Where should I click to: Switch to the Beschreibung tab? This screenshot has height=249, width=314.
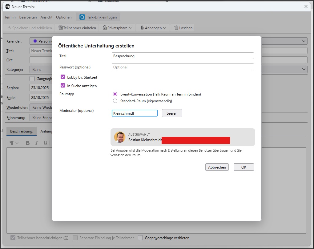pyautogui.click(x=22, y=131)
